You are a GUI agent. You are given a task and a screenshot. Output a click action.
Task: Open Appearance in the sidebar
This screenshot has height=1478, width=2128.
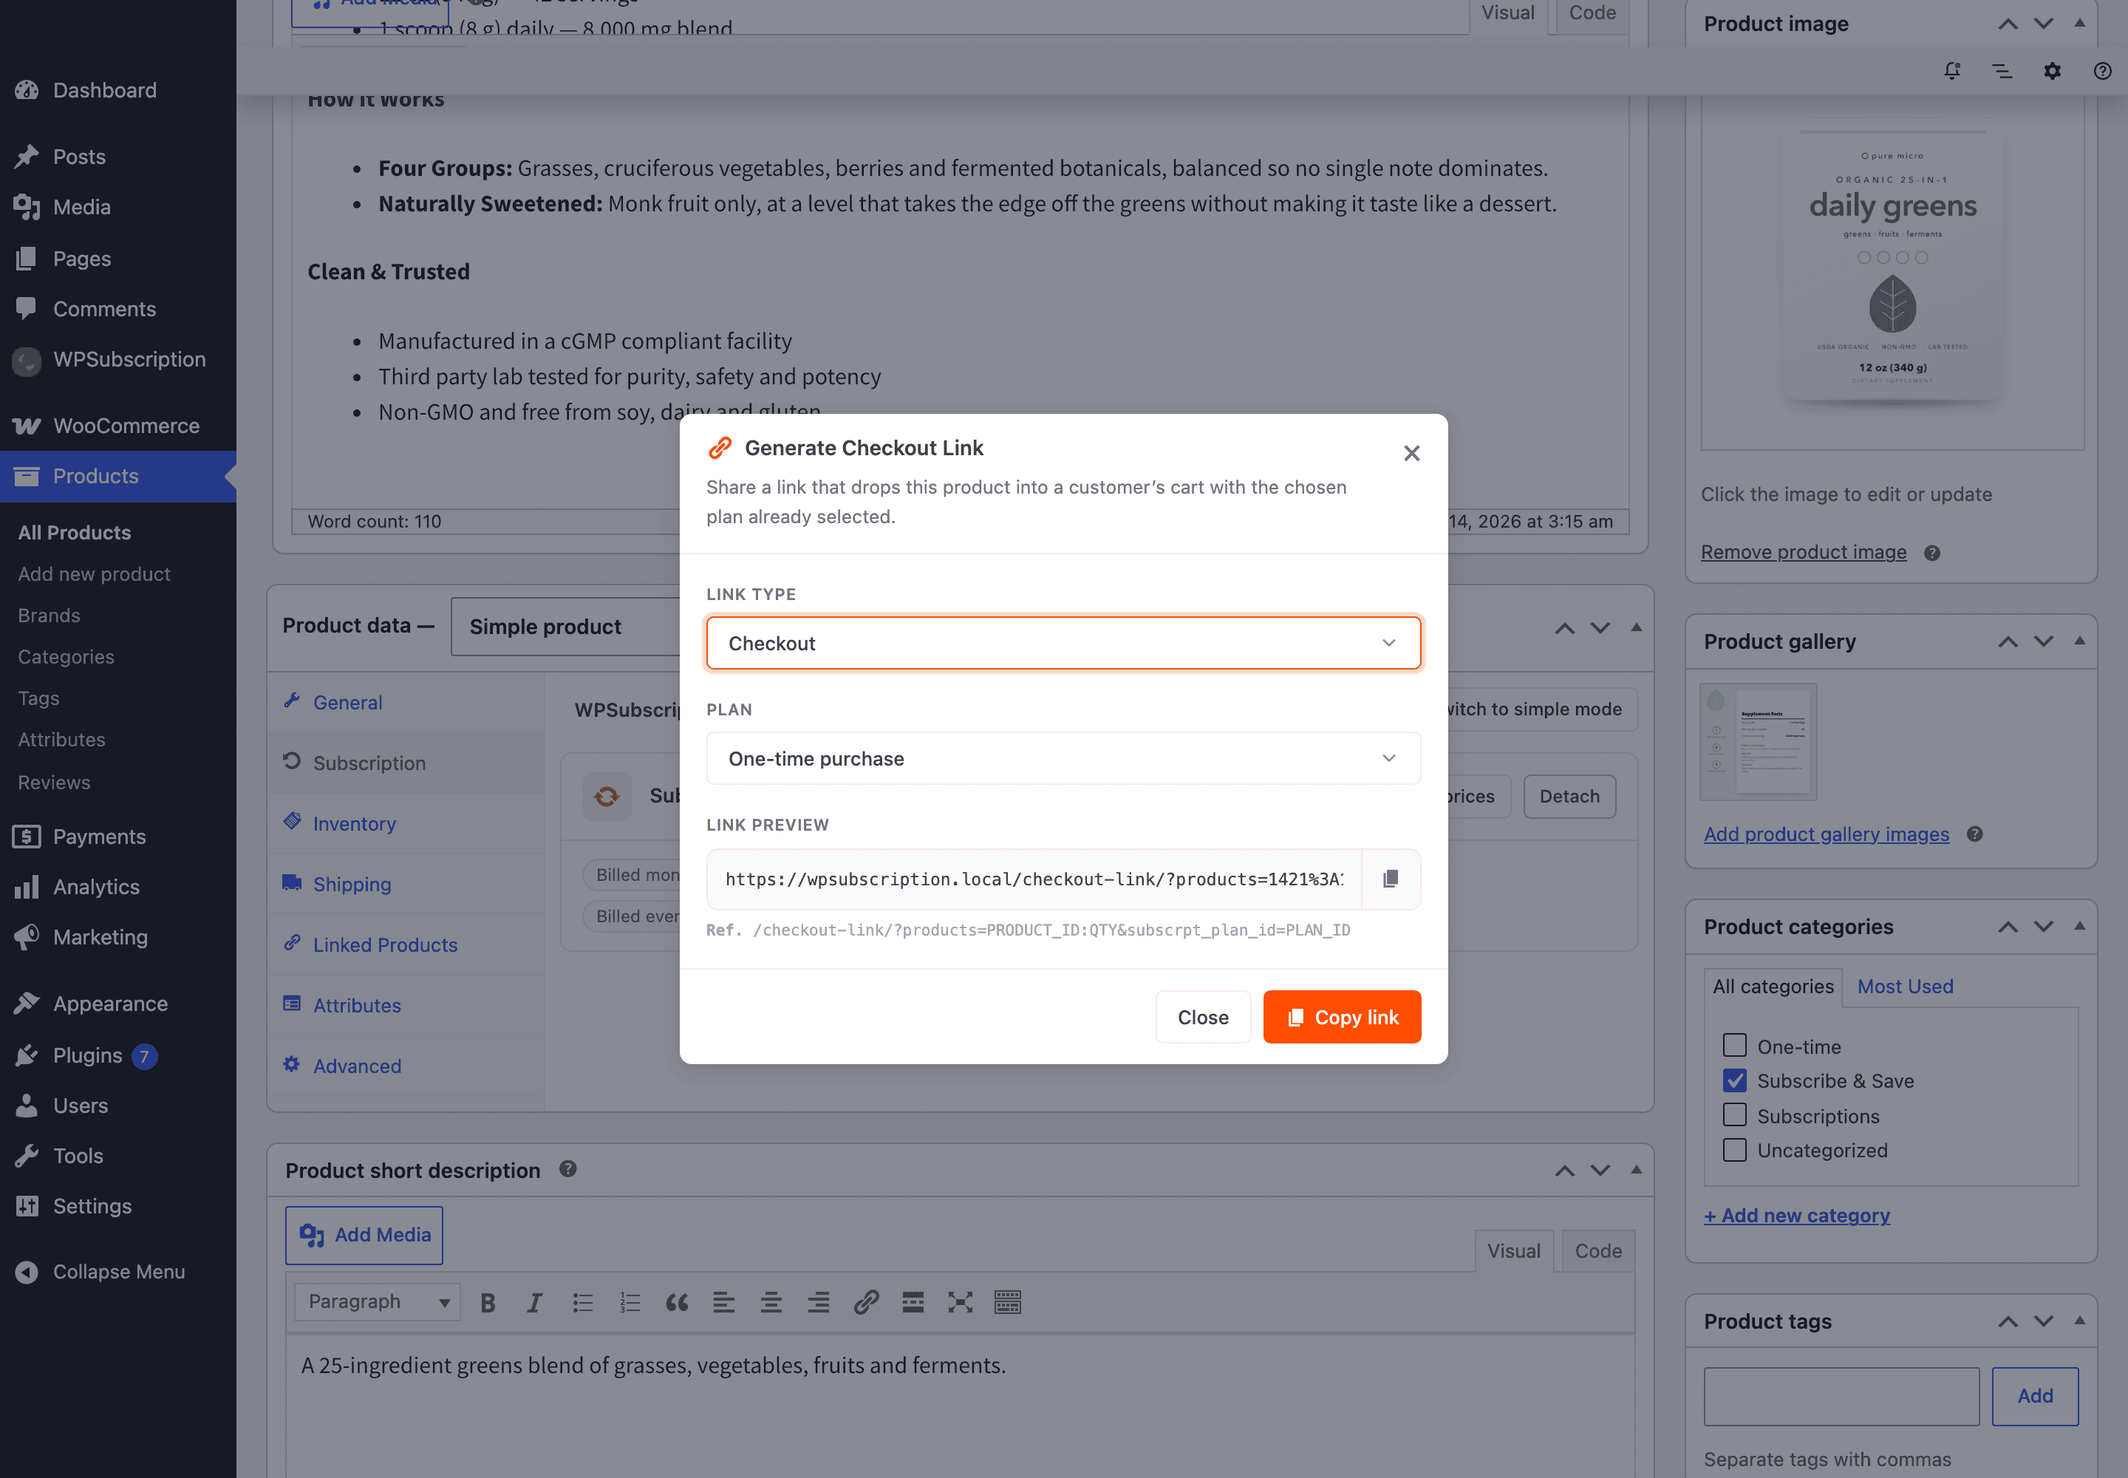click(110, 1004)
